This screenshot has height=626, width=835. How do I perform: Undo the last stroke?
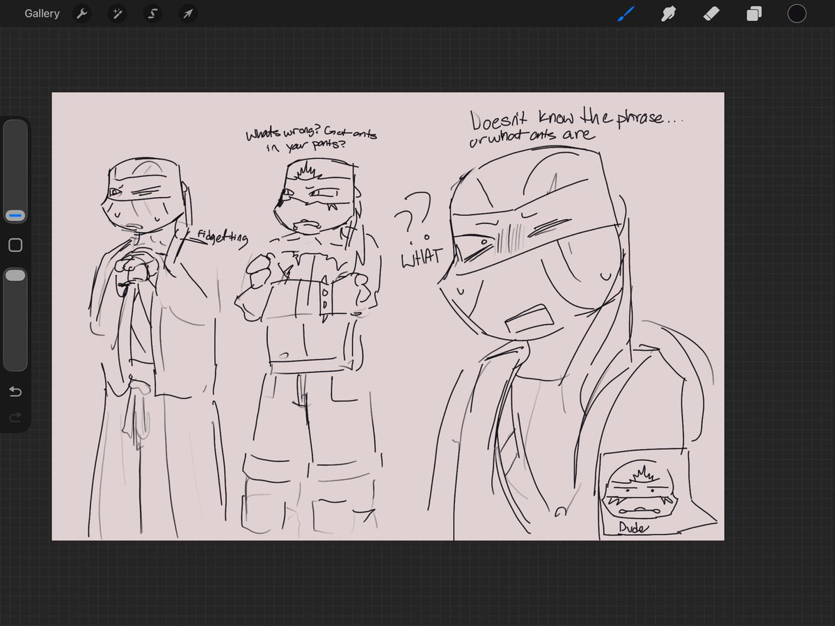point(15,392)
